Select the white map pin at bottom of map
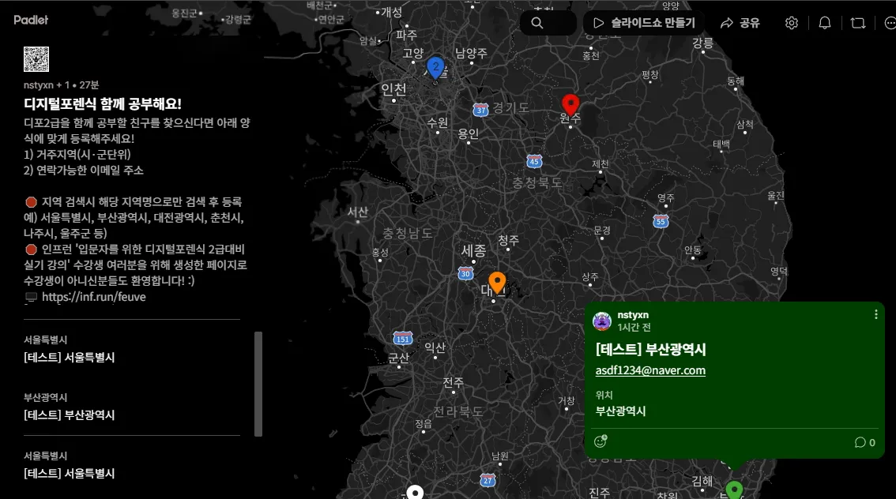Image resolution: width=896 pixels, height=499 pixels. pos(415,492)
